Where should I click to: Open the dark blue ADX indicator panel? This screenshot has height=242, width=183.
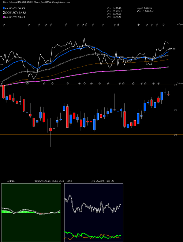[94, 213]
